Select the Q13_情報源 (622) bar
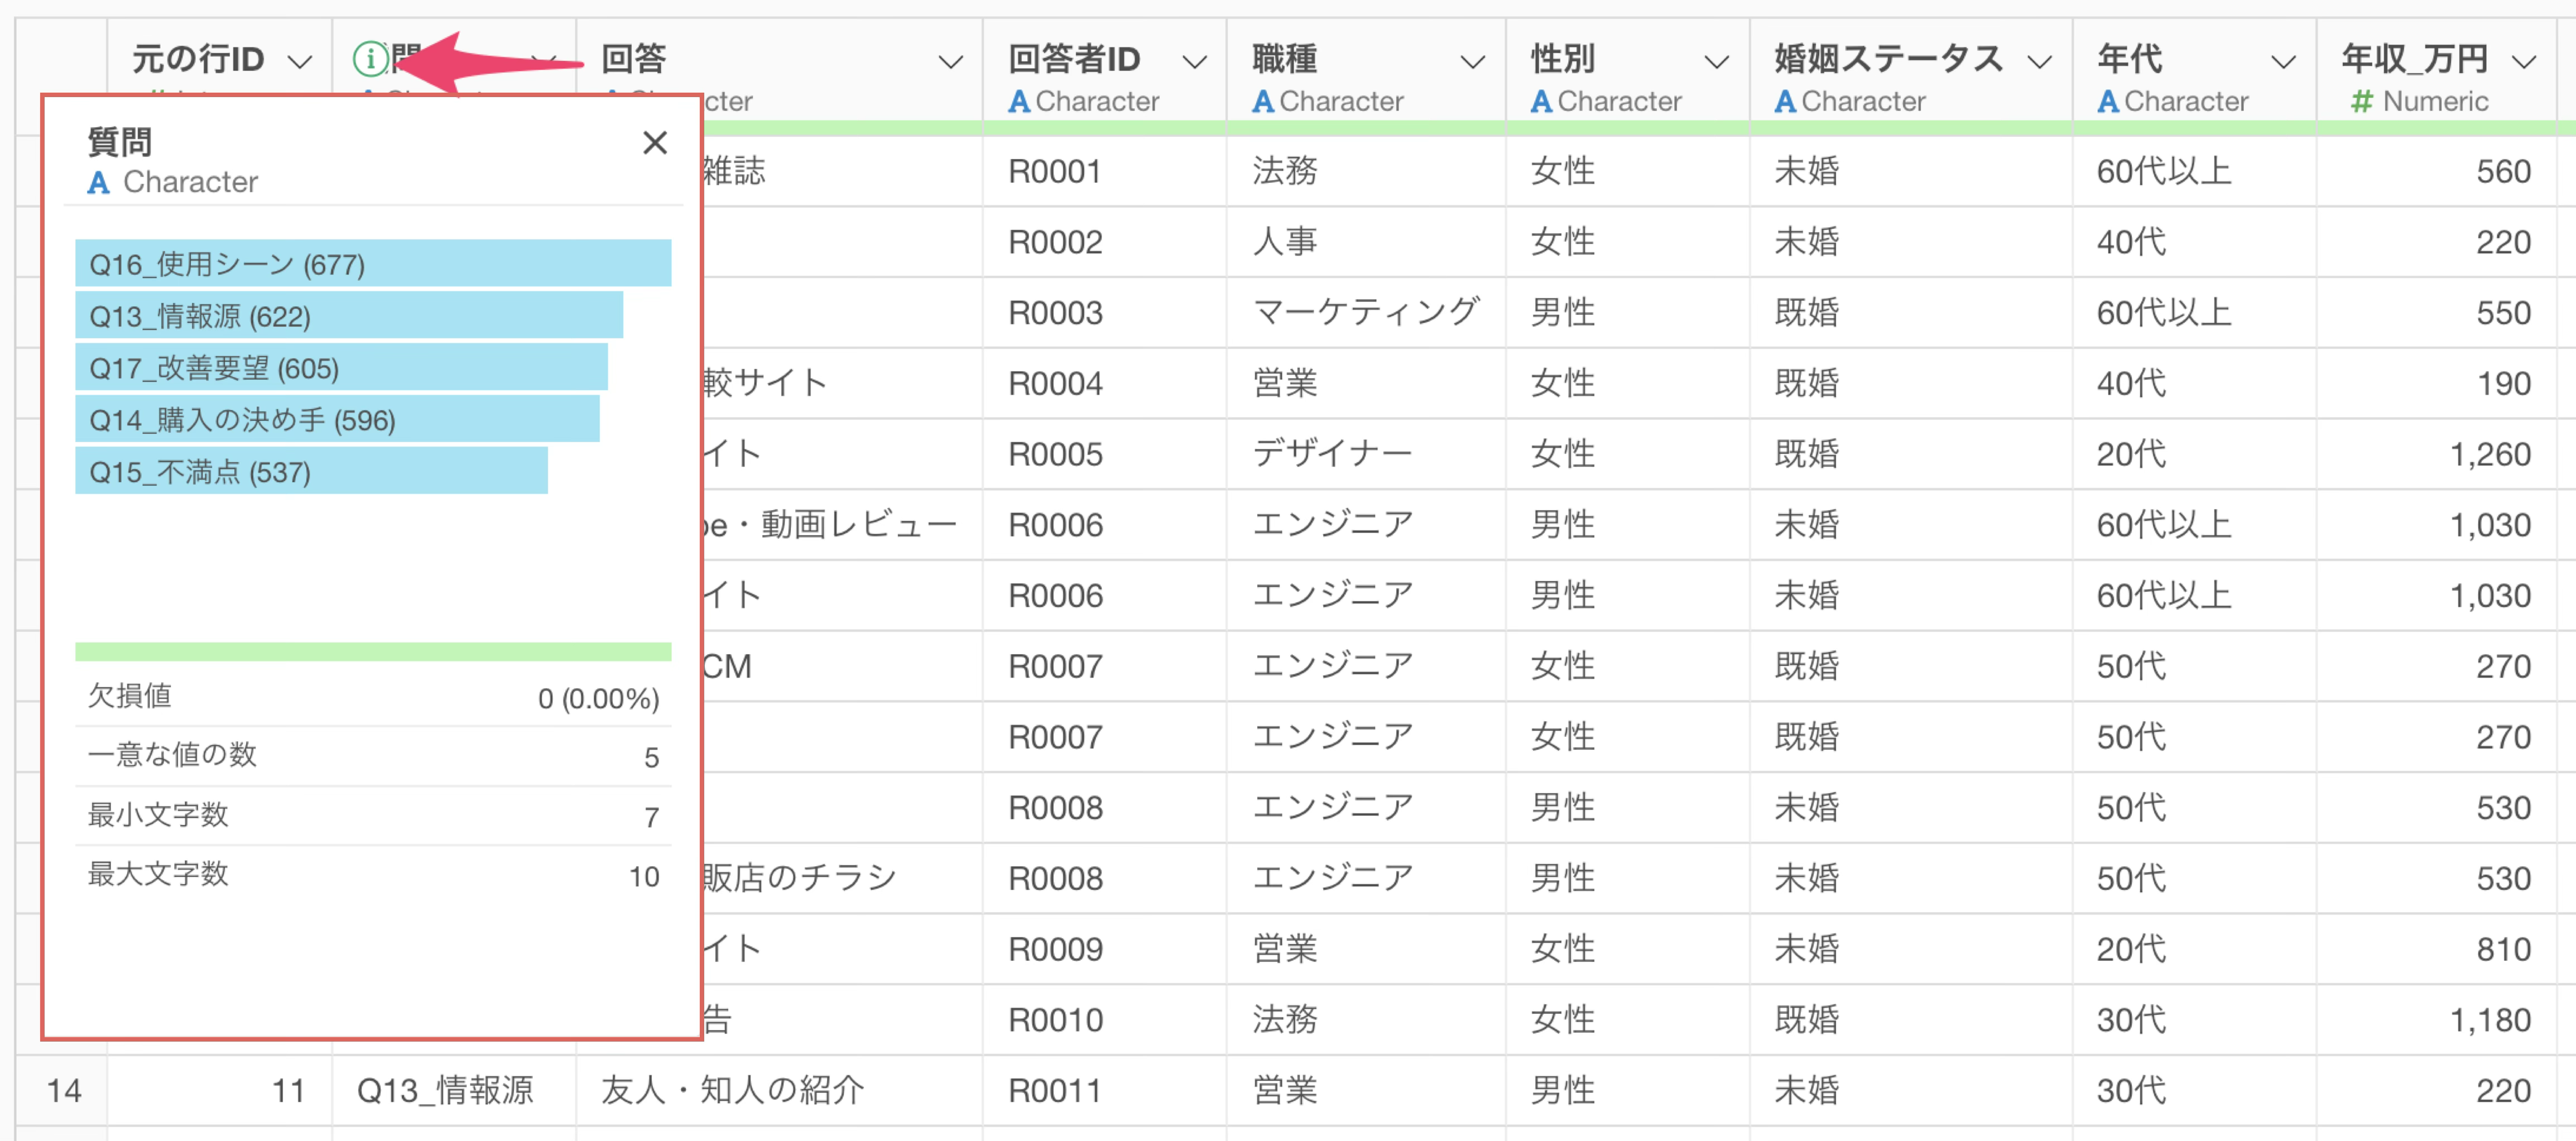Viewport: 2576px width, 1141px height. 349,315
